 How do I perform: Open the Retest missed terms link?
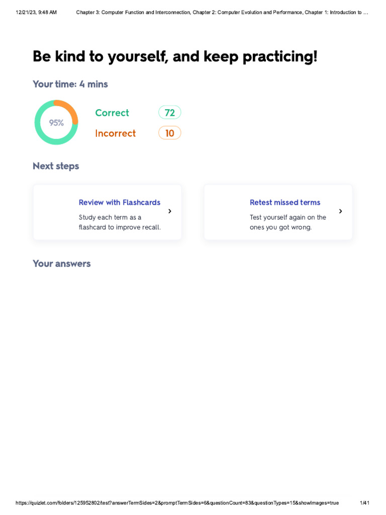[x=285, y=202]
